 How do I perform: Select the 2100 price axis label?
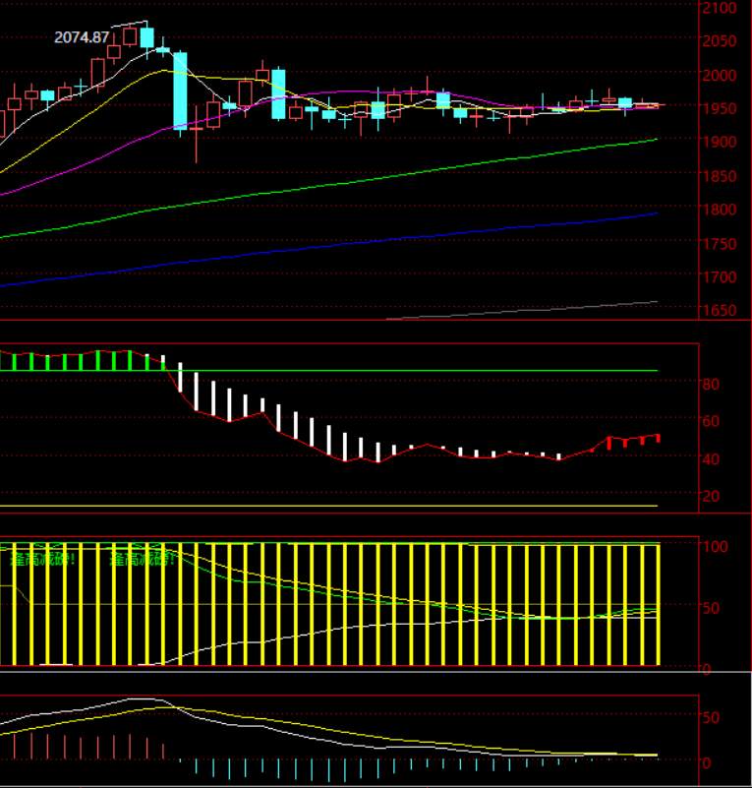[719, 8]
